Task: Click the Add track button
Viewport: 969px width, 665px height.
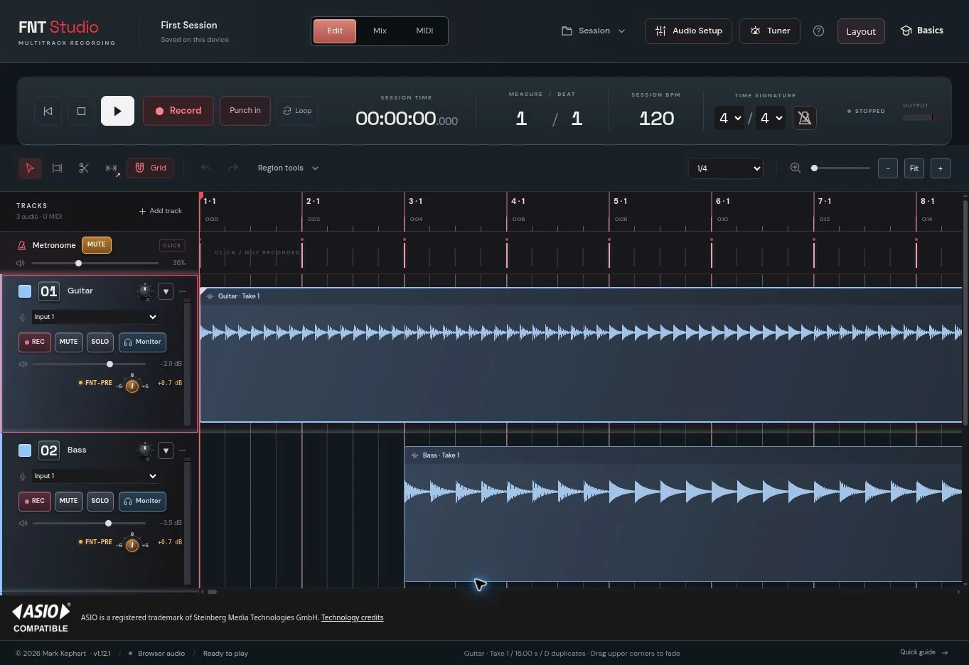Action: pos(161,211)
